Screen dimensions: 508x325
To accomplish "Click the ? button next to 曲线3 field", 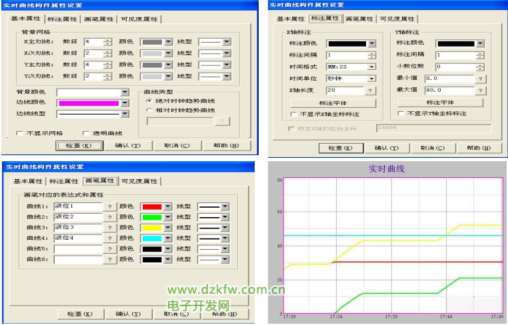I will click(110, 227).
